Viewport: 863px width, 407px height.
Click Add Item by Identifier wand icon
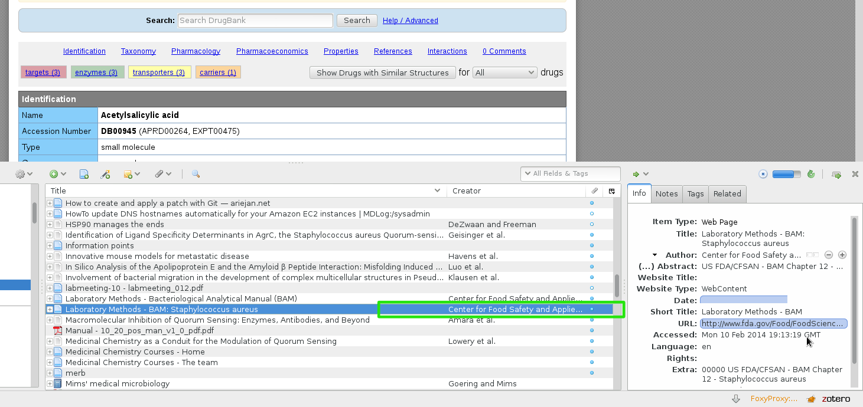[x=106, y=174]
